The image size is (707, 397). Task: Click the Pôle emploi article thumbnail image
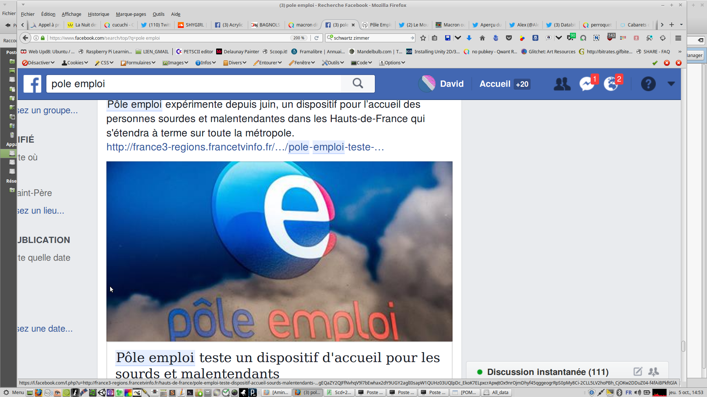(279, 251)
